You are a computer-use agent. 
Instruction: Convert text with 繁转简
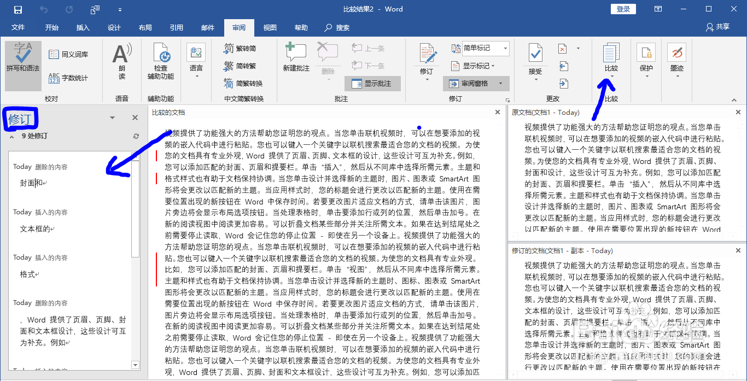coord(240,48)
